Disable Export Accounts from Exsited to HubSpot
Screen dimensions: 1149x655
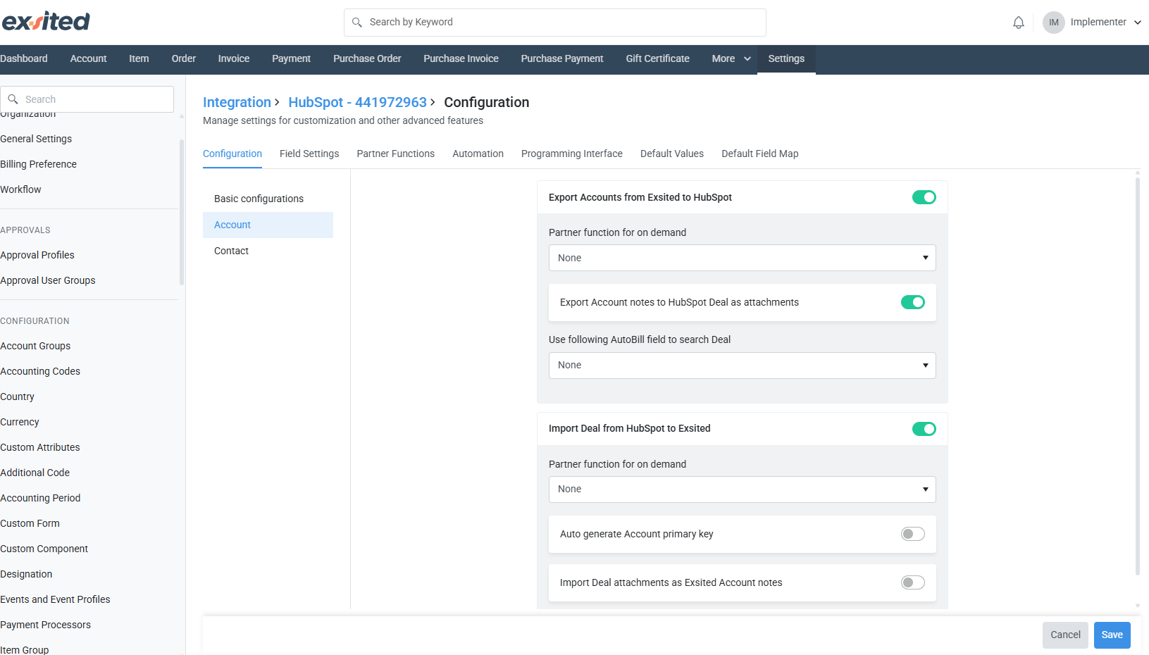click(x=924, y=197)
